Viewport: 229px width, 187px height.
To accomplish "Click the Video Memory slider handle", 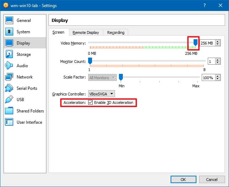I will (195, 42).
